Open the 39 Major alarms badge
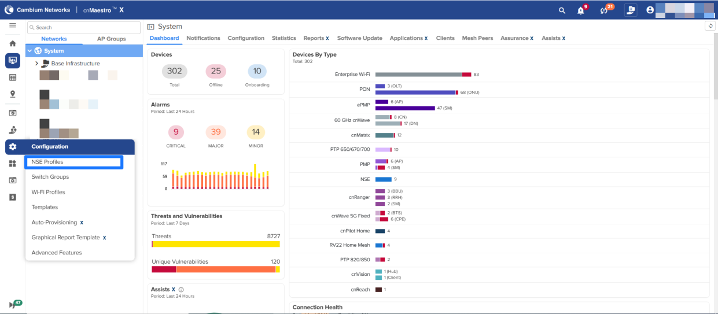 click(x=216, y=132)
